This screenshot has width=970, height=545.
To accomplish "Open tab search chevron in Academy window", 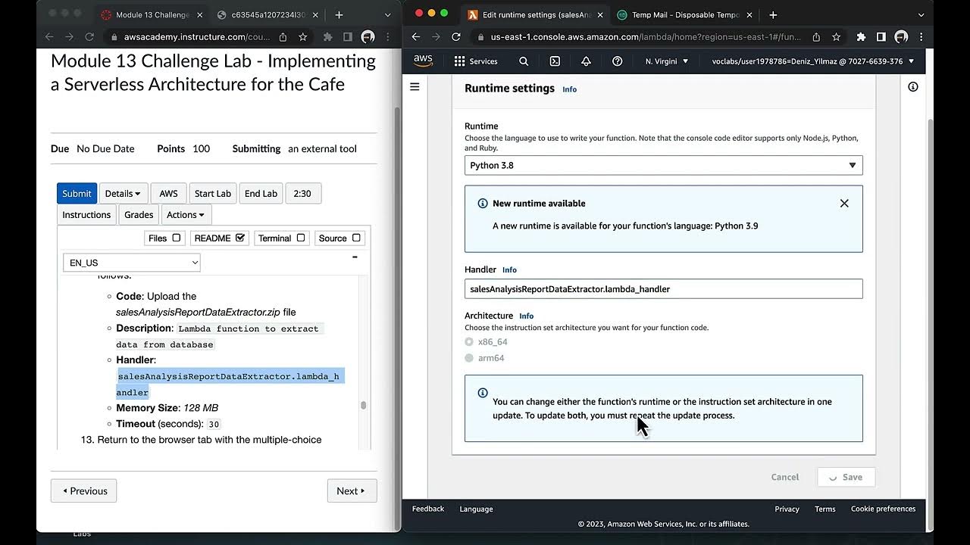I will [388, 14].
